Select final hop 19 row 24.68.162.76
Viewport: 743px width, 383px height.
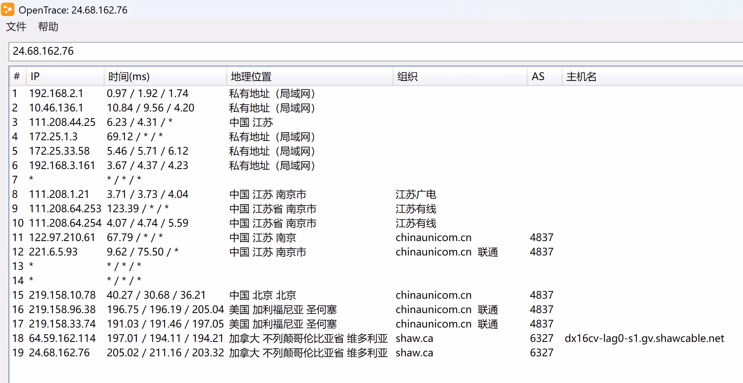click(59, 353)
